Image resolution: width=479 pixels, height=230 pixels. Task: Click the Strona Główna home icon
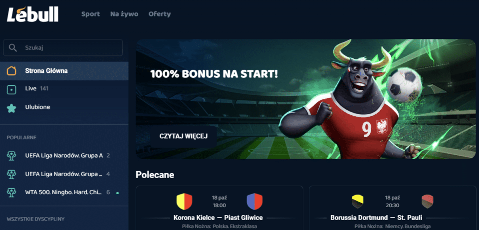coord(11,71)
